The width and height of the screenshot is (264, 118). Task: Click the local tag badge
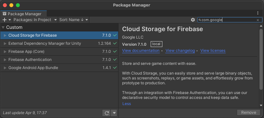[x=157, y=44]
